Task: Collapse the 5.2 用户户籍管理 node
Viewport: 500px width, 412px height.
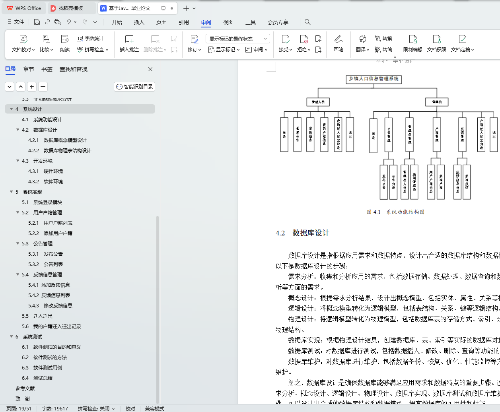Action: (x=18, y=212)
